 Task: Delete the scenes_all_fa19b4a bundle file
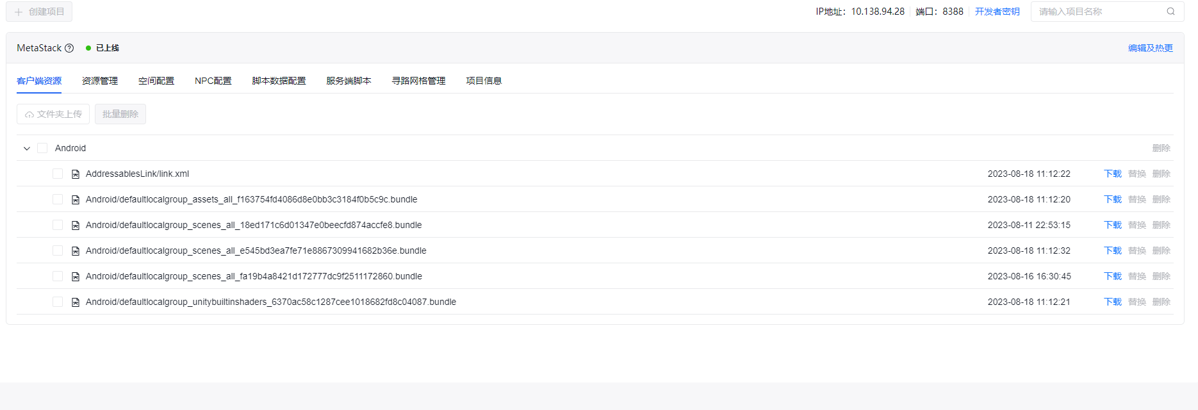(1161, 276)
